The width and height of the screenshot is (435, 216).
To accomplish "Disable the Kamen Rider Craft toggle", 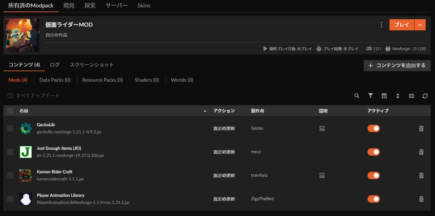I will coord(373,175).
